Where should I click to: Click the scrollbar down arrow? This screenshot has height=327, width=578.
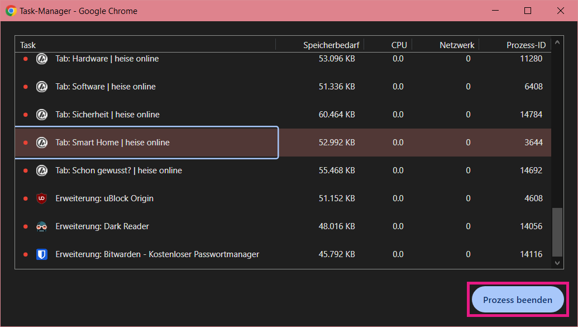click(557, 262)
